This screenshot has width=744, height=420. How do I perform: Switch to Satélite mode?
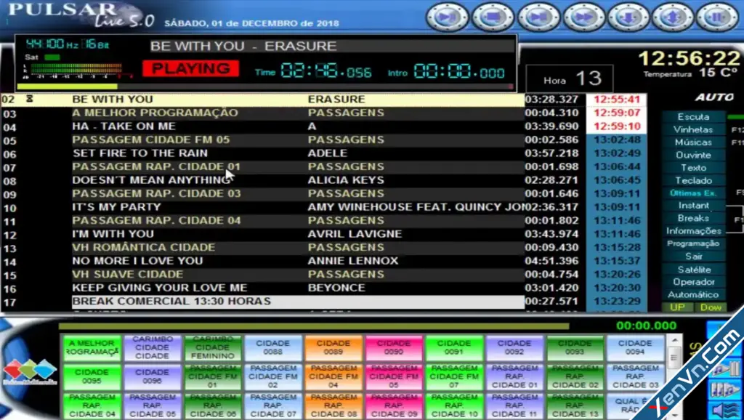pyautogui.click(x=693, y=270)
